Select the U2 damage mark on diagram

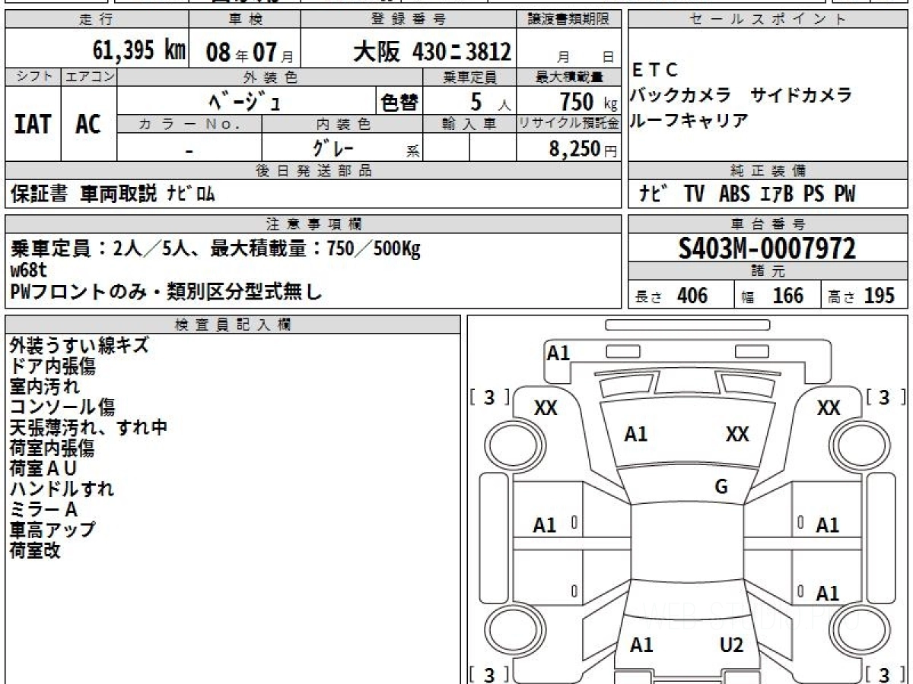(x=731, y=646)
